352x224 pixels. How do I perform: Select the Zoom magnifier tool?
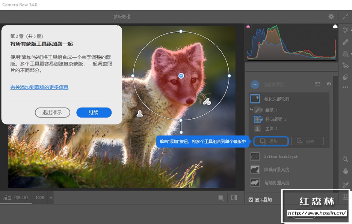point(345,159)
